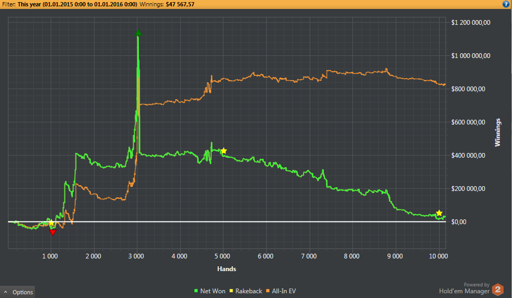Viewport: 512px width, 298px height.
Task: Click the 'Winnings' y-axis title
Action: click(497, 132)
